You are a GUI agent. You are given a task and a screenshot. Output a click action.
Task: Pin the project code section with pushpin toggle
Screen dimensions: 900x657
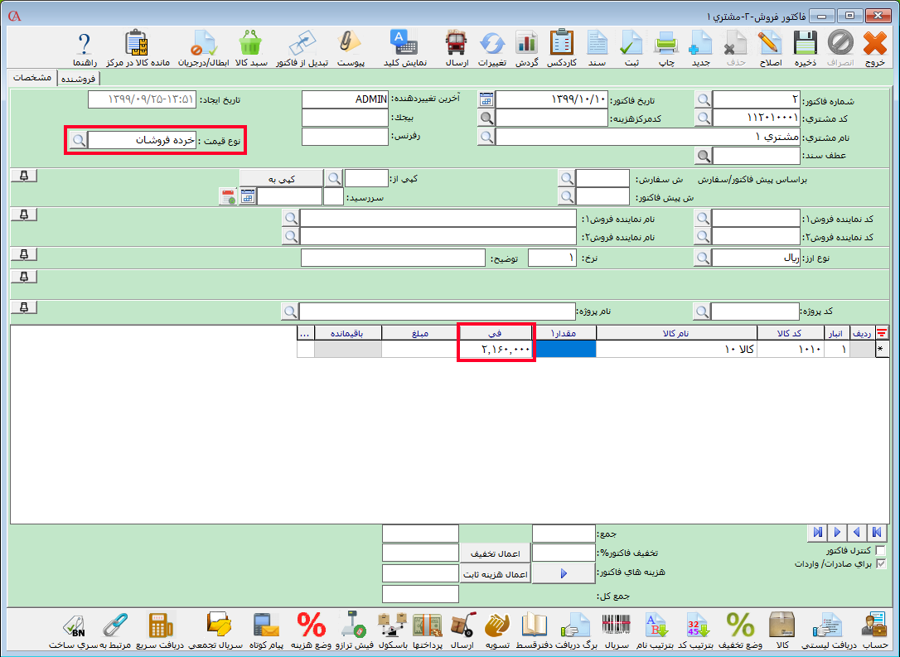click(24, 307)
